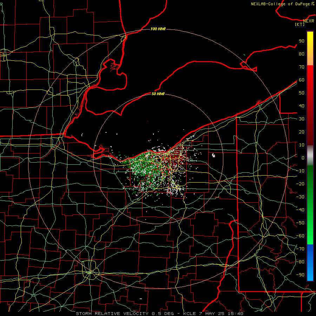The height and width of the screenshot is (316, 316).
Task: Click the -50 value on velocity scale
Action: tap(300, 223)
